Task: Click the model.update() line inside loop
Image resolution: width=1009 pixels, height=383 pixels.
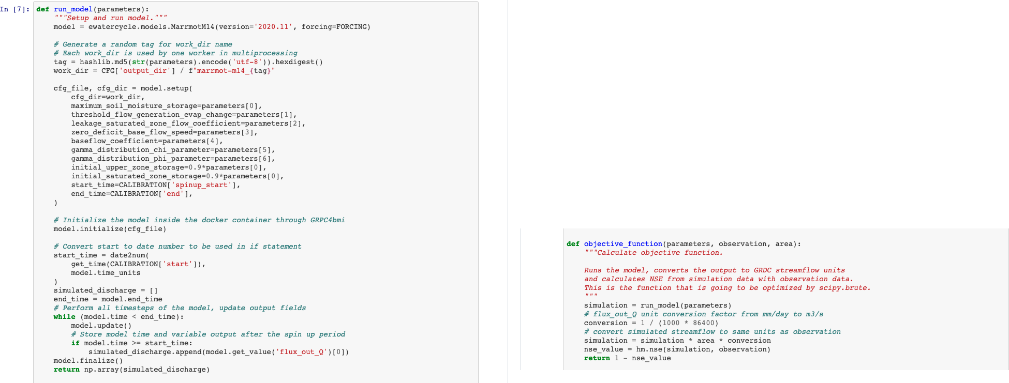Action: pyautogui.click(x=101, y=326)
